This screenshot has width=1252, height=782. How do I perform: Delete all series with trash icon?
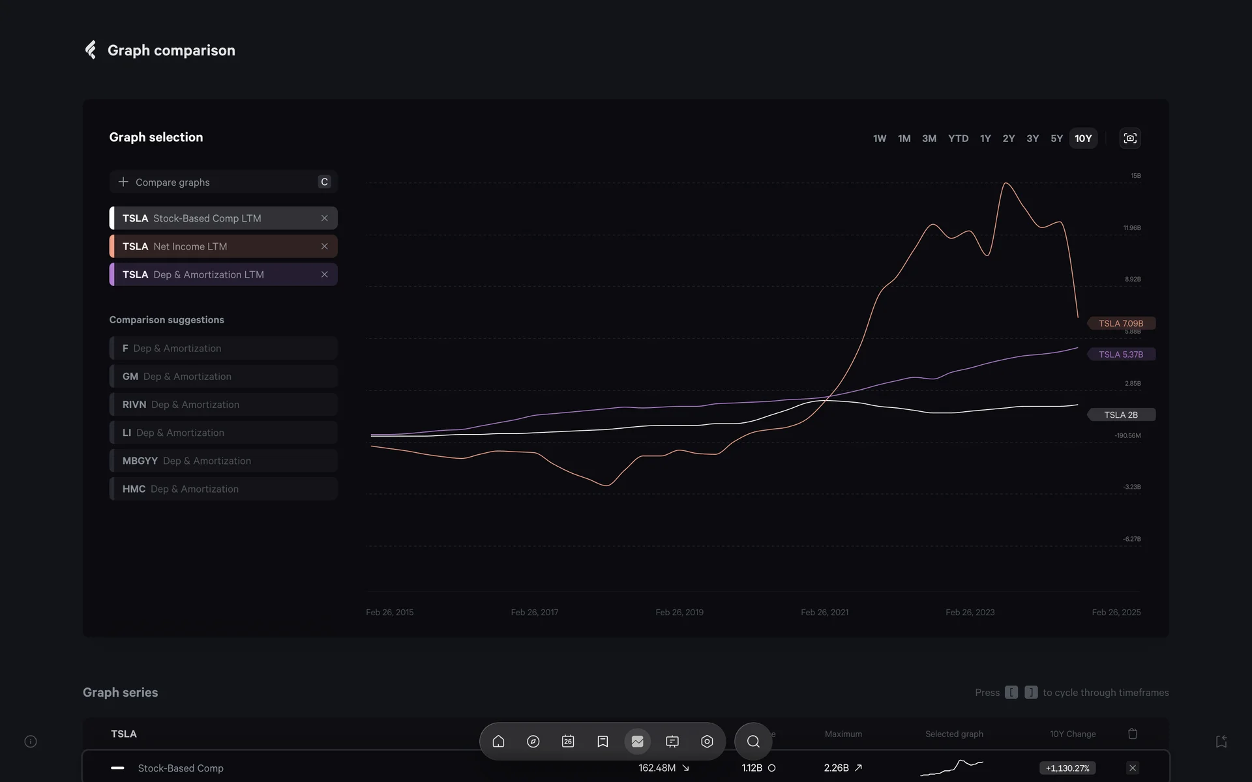[1133, 734]
